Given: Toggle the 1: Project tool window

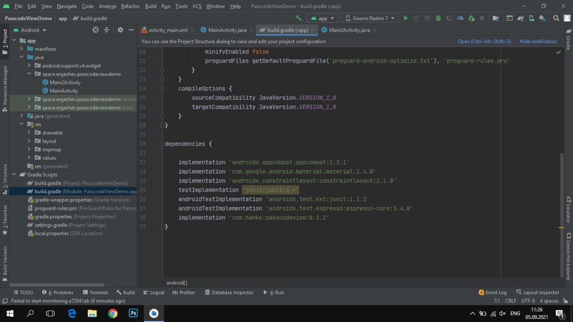Looking at the screenshot, I should pos(5,42).
